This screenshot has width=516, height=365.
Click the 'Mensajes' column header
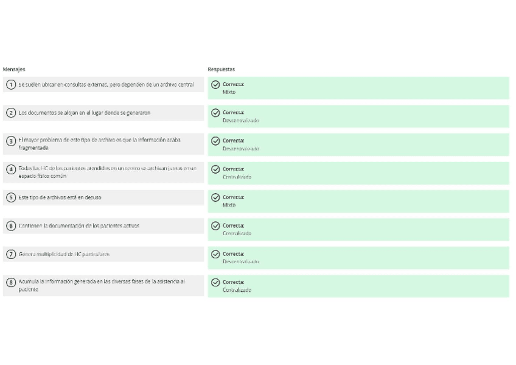pyautogui.click(x=14, y=69)
